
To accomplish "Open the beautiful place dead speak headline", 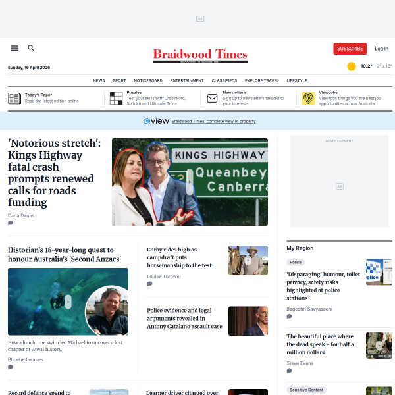I will (x=320, y=344).
